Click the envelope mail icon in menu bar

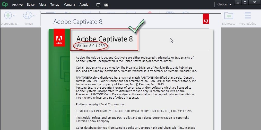point(106,5)
